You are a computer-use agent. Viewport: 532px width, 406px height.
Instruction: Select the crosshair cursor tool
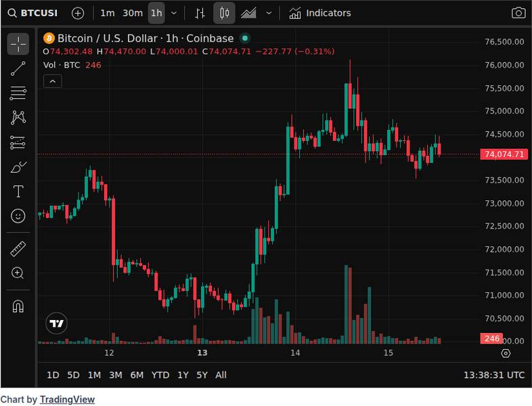(x=18, y=44)
